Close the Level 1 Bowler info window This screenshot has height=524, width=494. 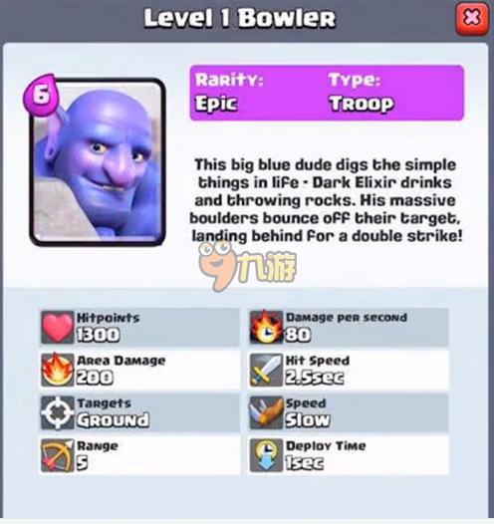(472, 18)
